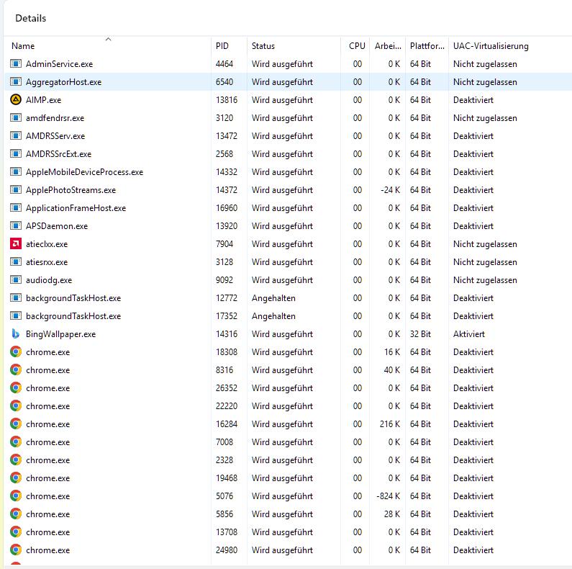572x569 pixels.
Task: Click the Details page heading
Action: tap(31, 18)
